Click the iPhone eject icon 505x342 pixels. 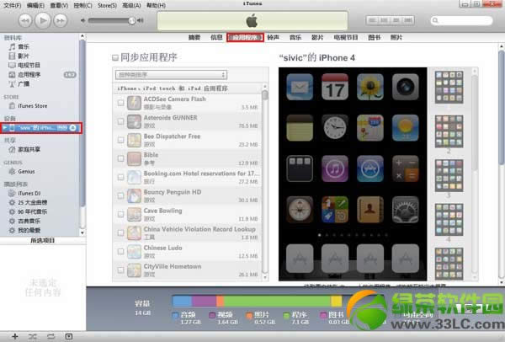point(72,128)
